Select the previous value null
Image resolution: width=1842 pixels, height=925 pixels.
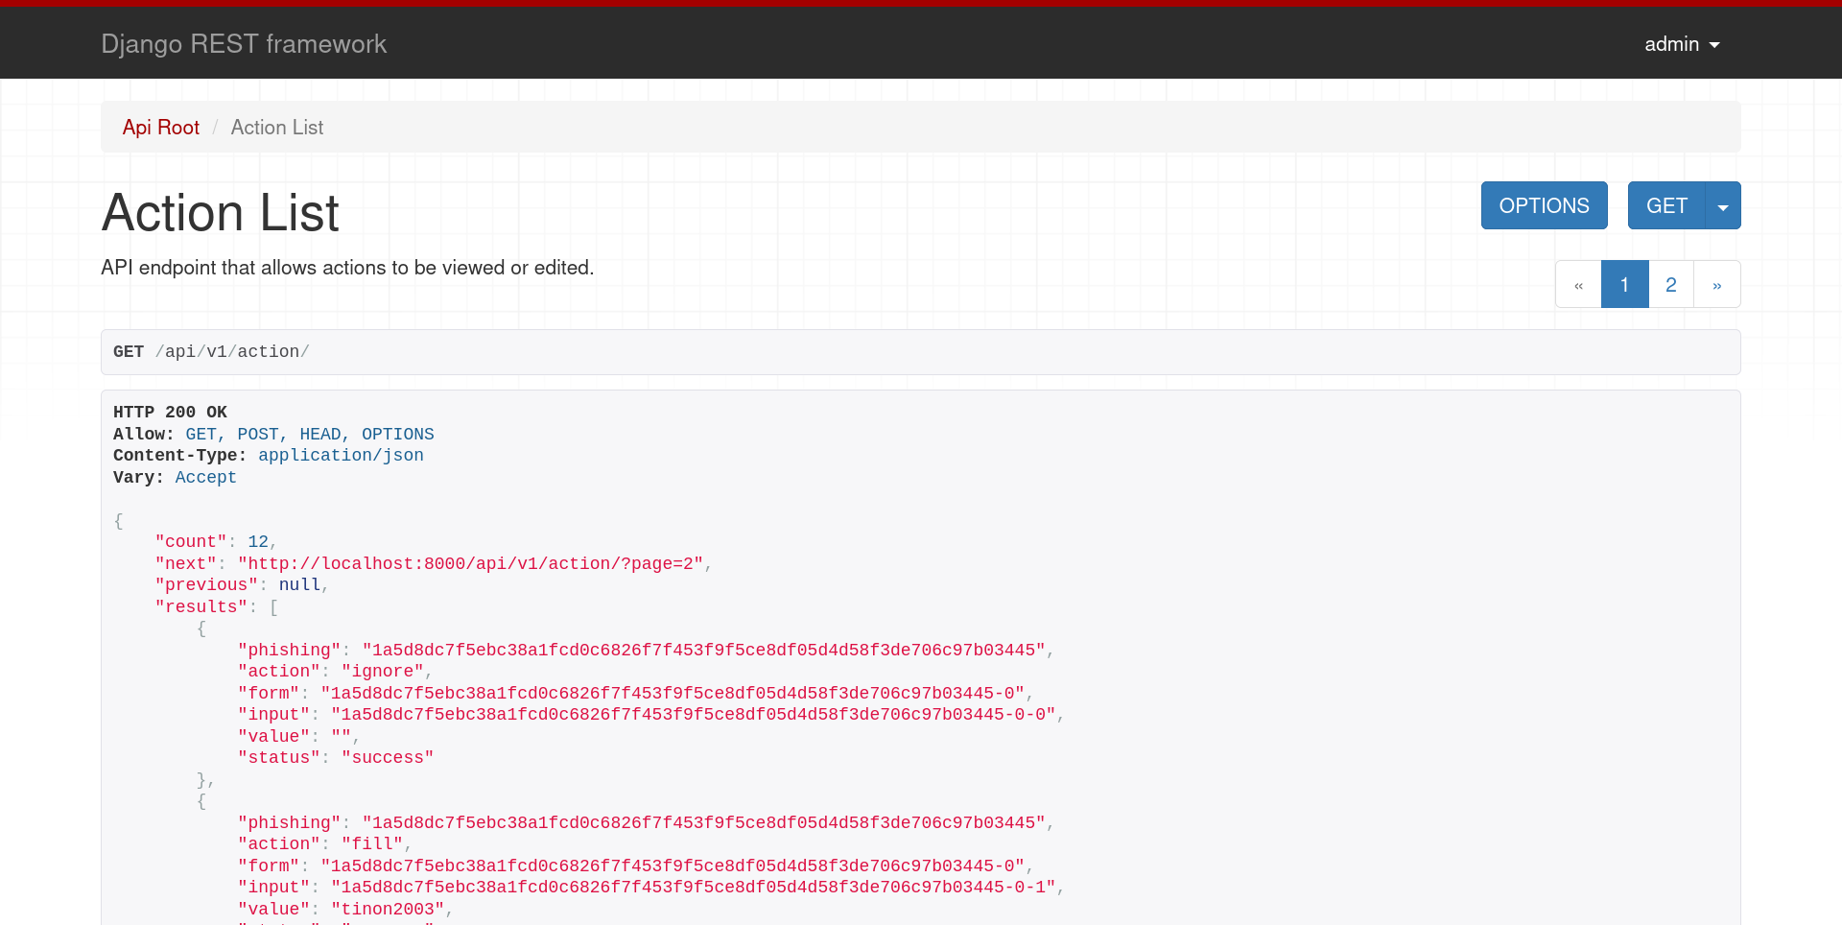tap(299, 585)
